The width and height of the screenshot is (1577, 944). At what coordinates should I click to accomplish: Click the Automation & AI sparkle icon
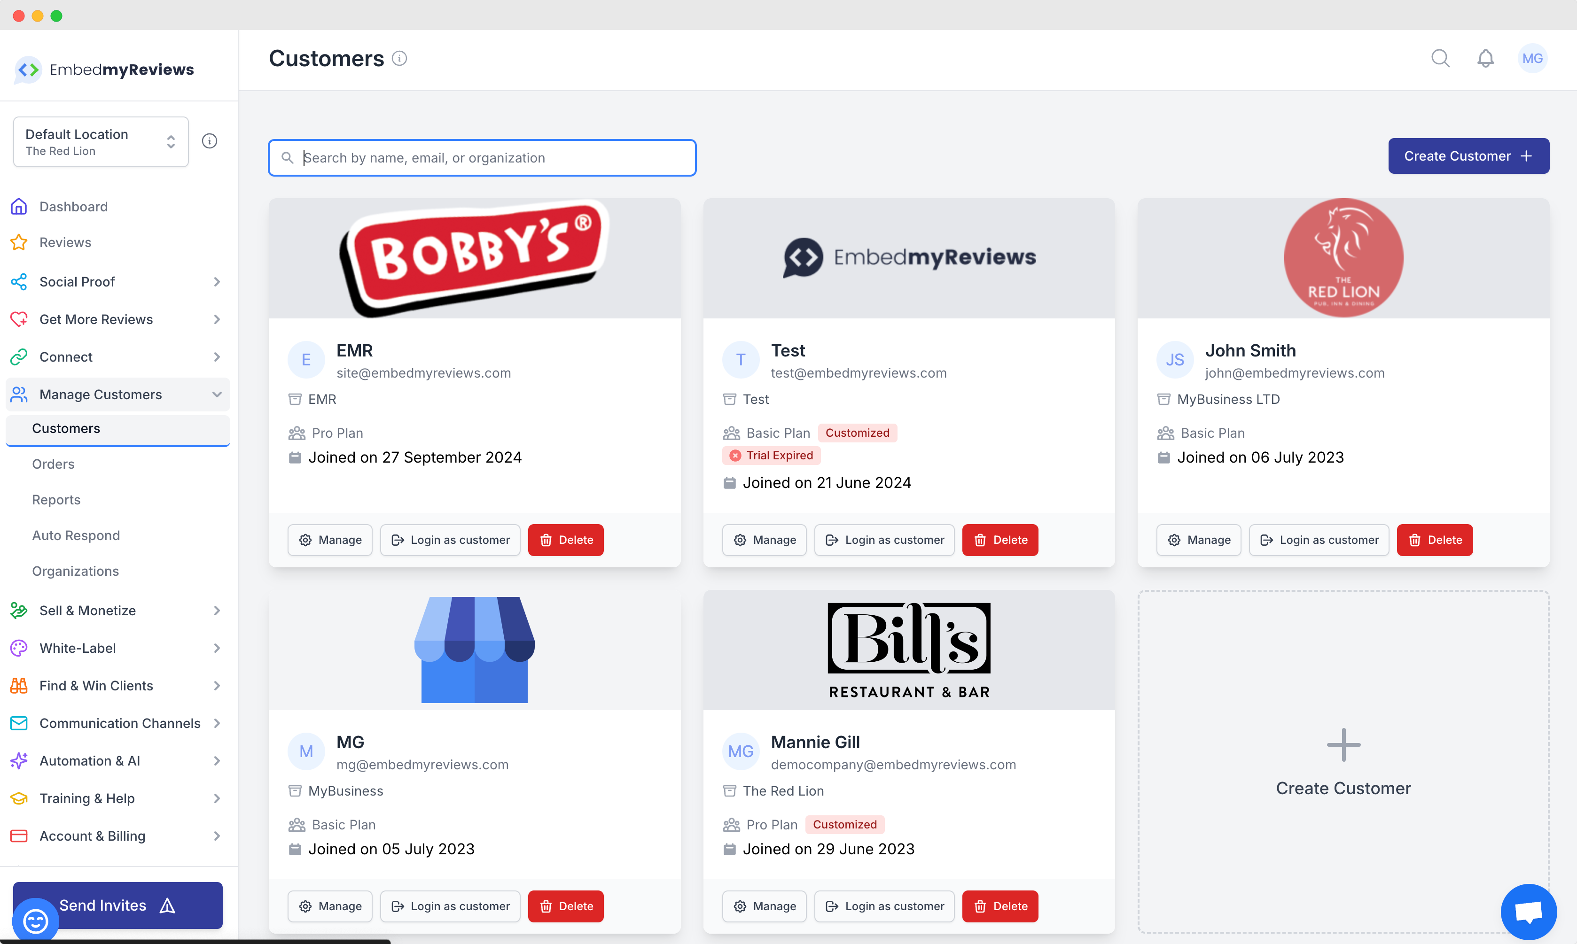click(x=19, y=761)
